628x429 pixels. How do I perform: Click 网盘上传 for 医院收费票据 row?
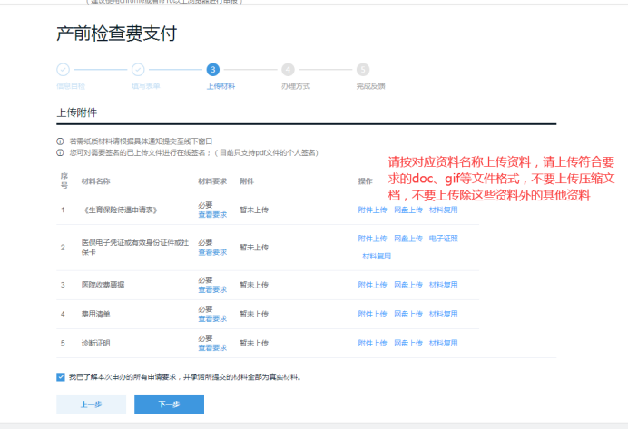coord(407,285)
